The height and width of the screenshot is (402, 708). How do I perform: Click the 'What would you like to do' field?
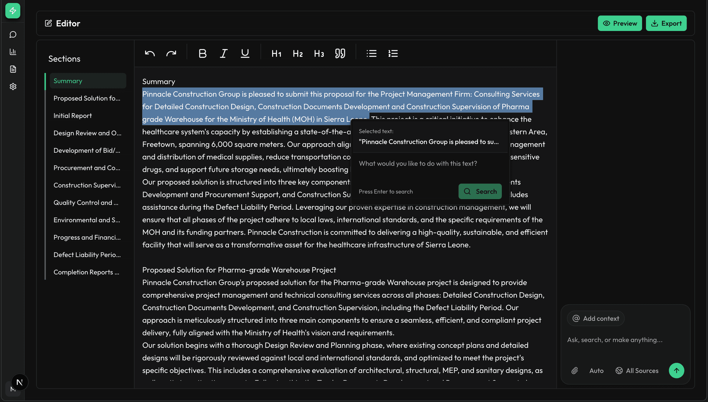430,163
